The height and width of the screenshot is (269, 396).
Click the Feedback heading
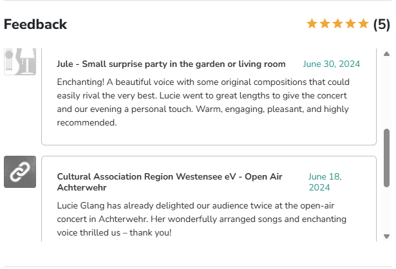(35, 24)
